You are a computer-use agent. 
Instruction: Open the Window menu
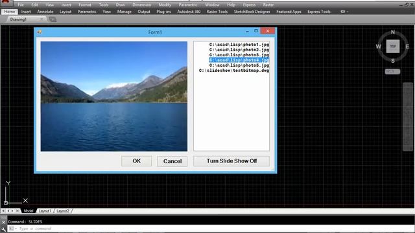coord(212,5)
